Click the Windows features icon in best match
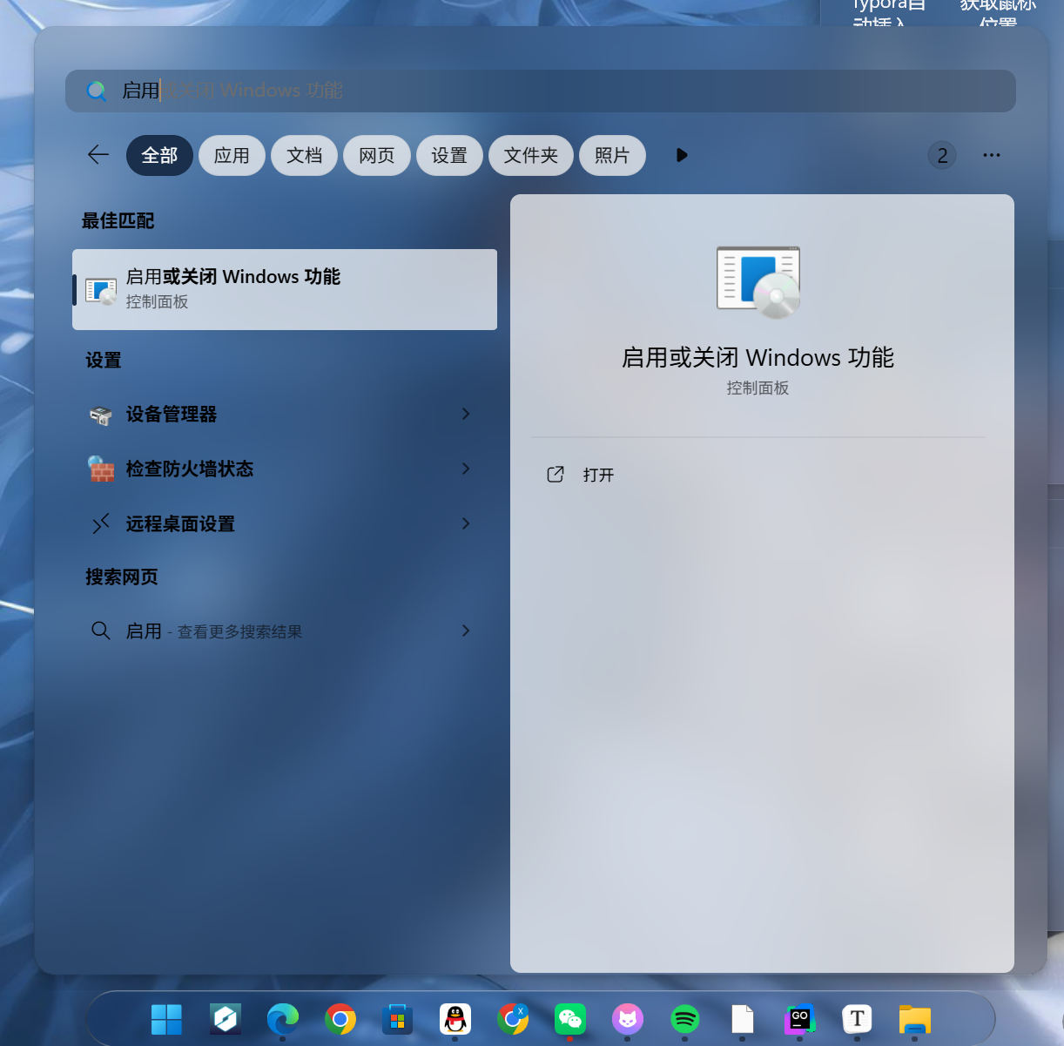1064x1046 pixels. point(101,291)
